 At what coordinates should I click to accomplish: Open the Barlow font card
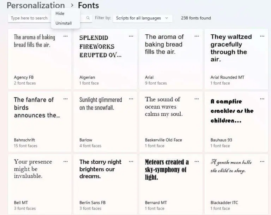[x=105, y=122]
